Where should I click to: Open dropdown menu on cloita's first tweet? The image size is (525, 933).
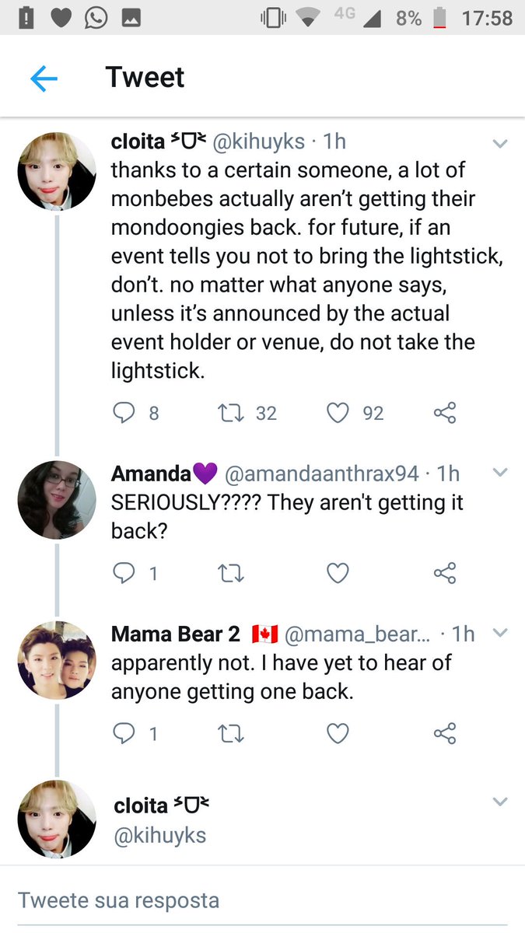500,143
